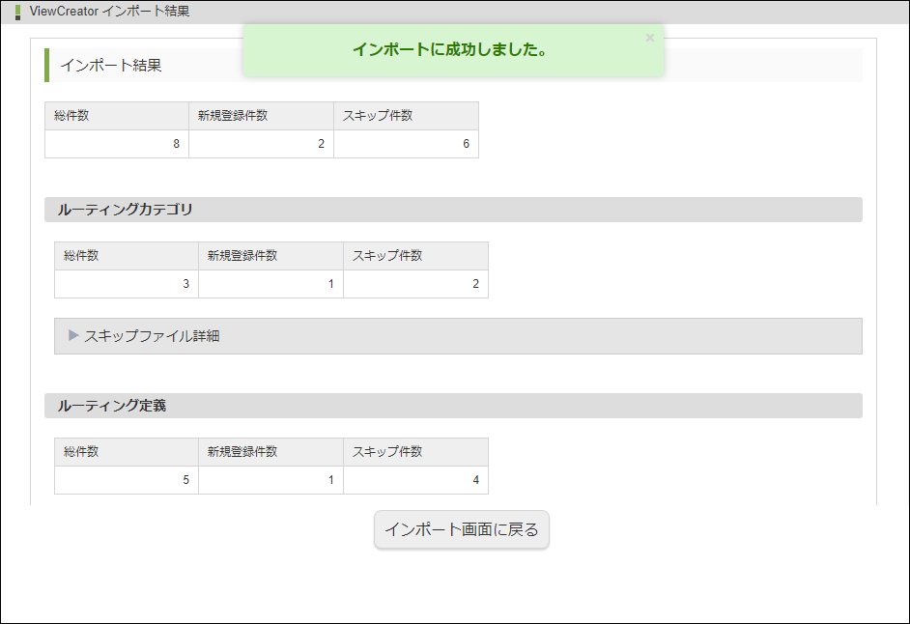Click the ルーティングカテゴリ section header
Screen dimensions: 910x624
(453, 210)
